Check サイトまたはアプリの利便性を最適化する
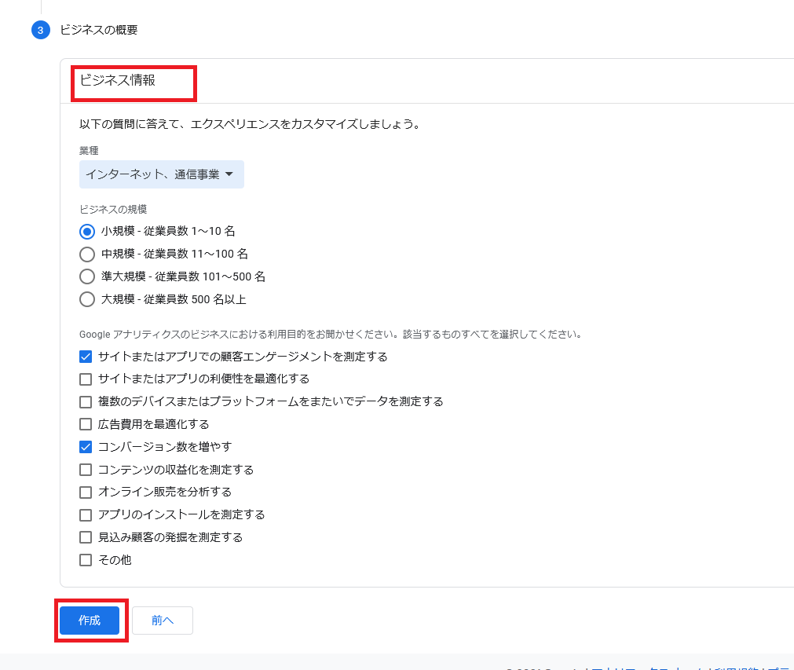Image resolution: width=794 pixels, height=670 pixels. [86, 379]
